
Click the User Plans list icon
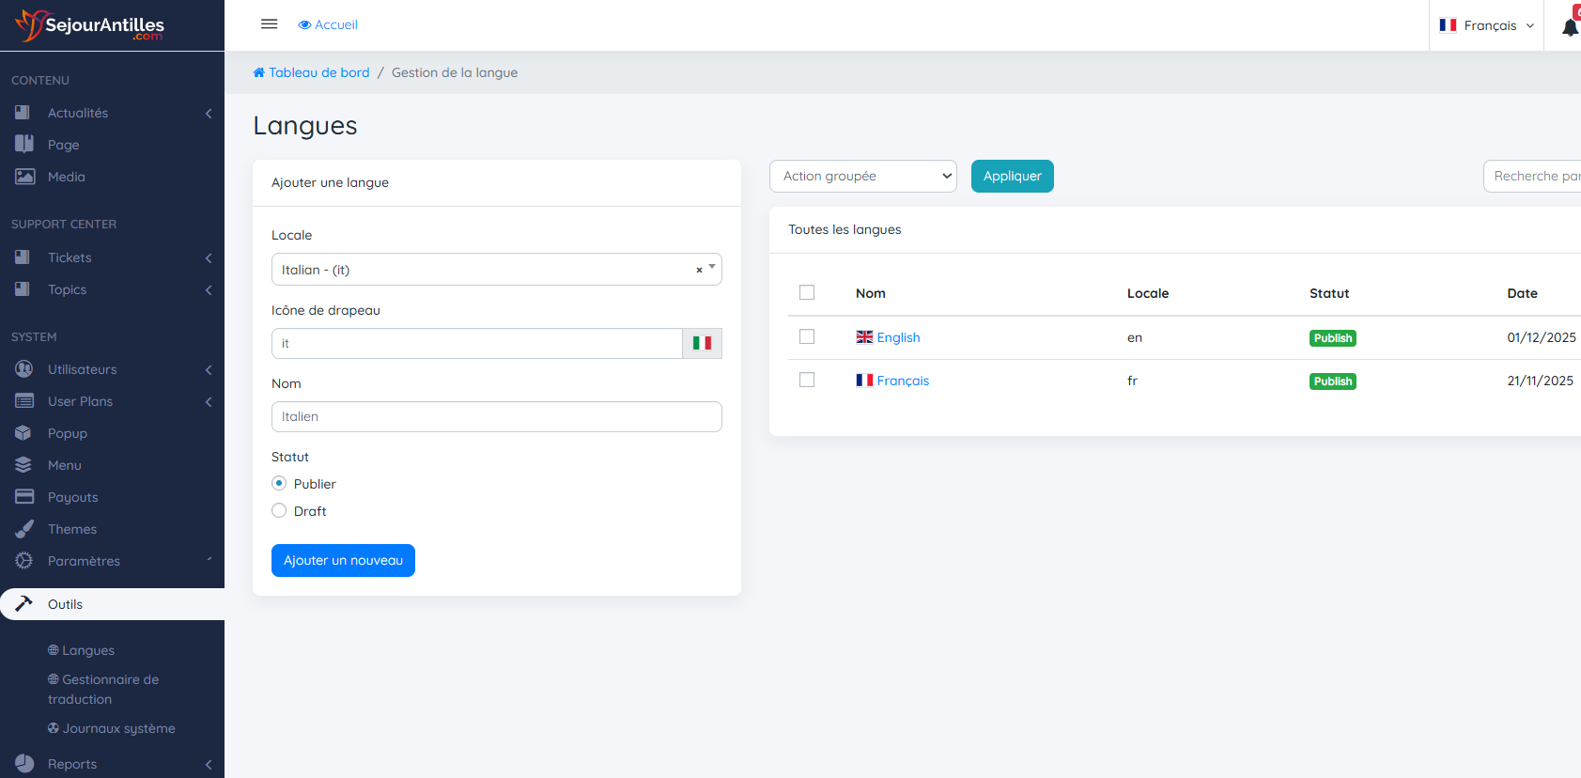tap(24, 401)
